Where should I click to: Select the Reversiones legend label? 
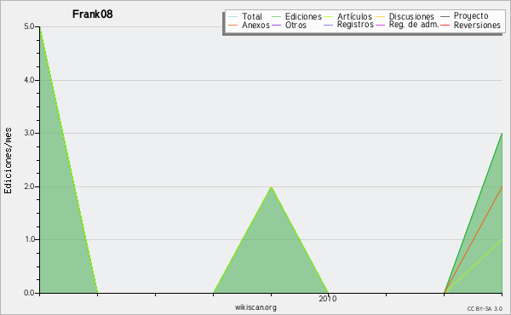coord(477,25)
